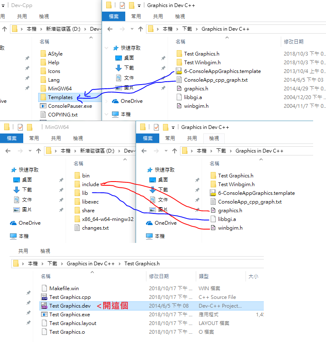326x342 pixels.
Task: Click the 下載 breadcrumb in bottom address bar
Action: click(x=52, y=264)
